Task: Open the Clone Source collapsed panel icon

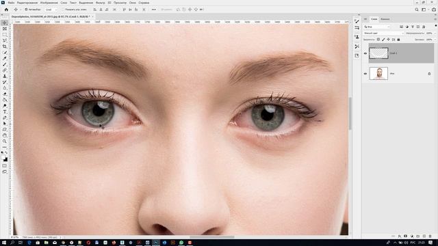Action: tap(357, 37)
